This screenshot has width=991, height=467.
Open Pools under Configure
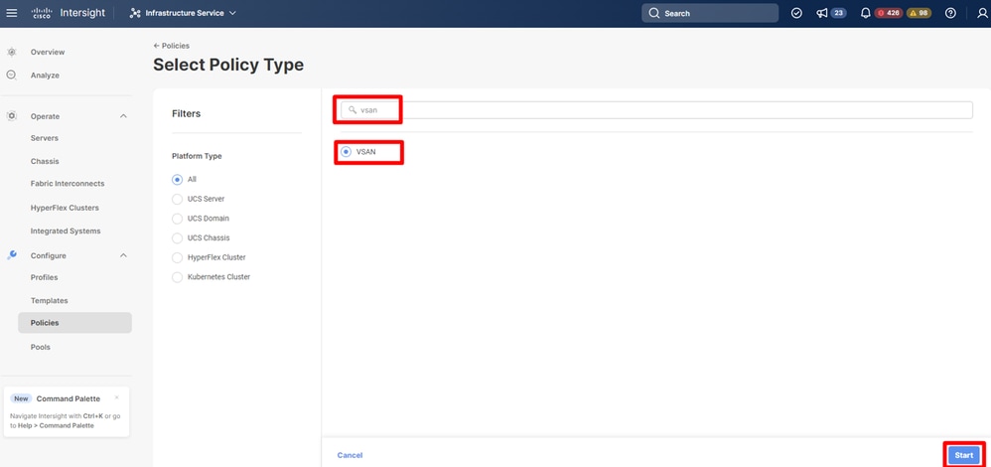[41, 347]
